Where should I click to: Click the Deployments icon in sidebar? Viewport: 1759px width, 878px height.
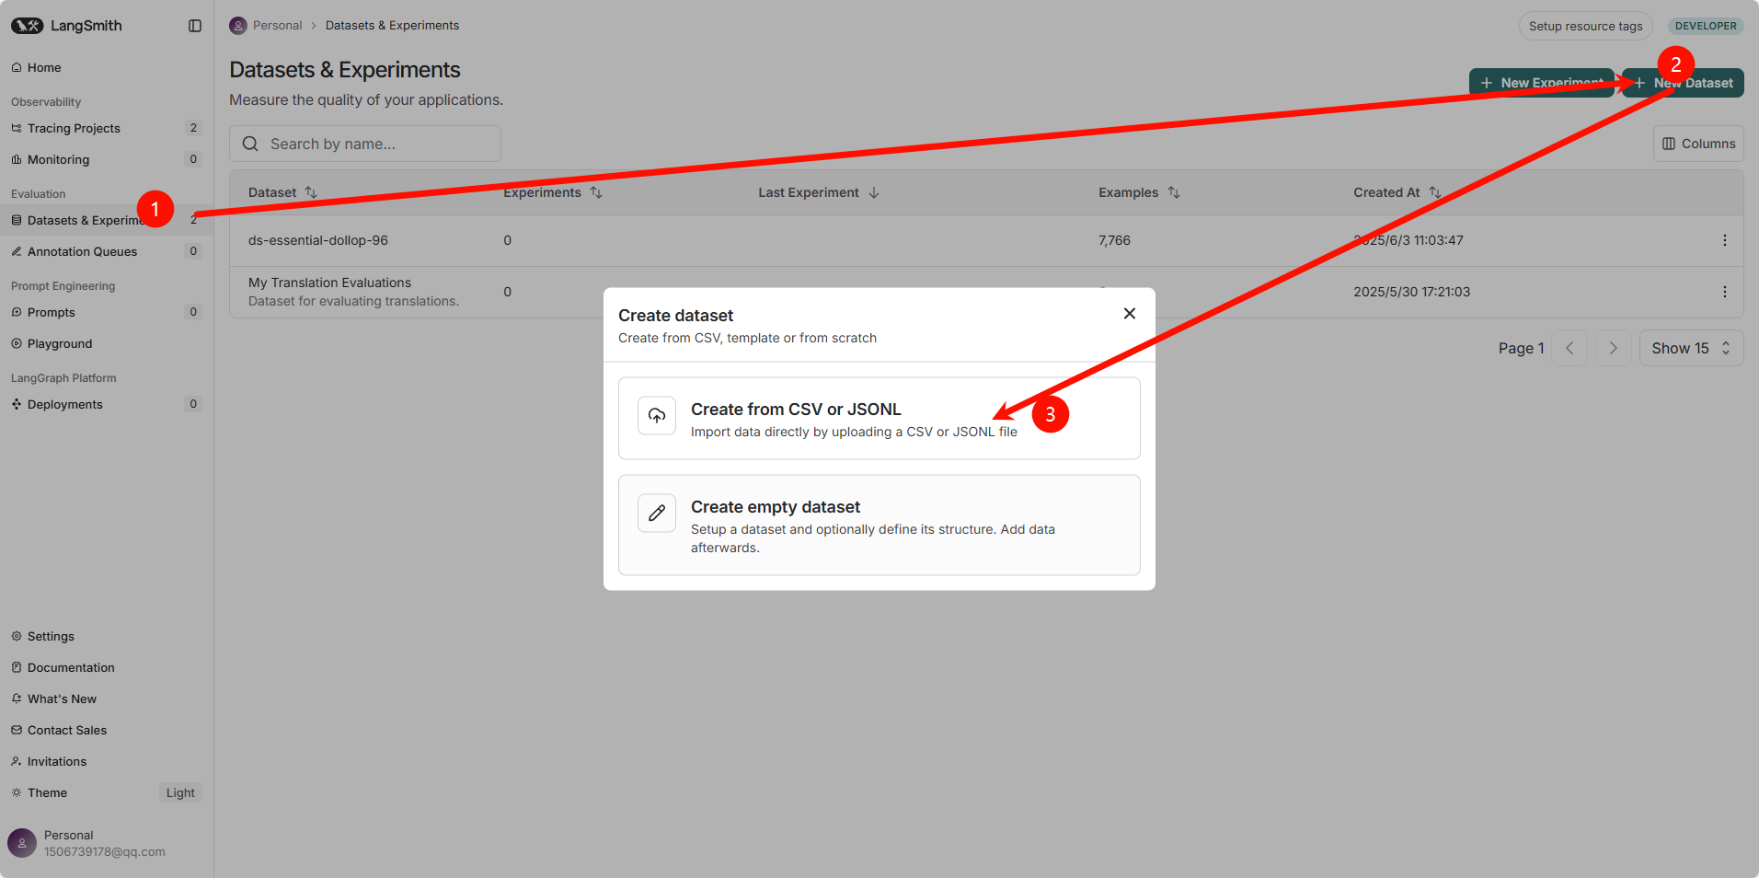[x=17, y=404]
